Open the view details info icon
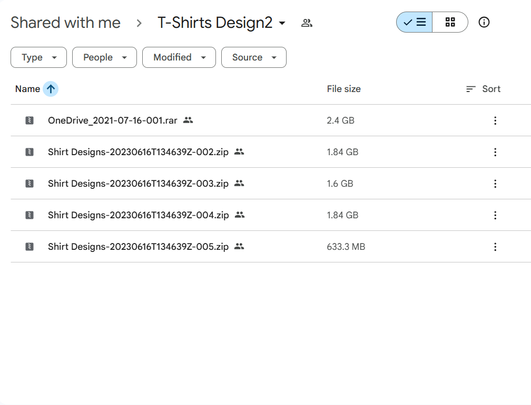 [484, 22]
